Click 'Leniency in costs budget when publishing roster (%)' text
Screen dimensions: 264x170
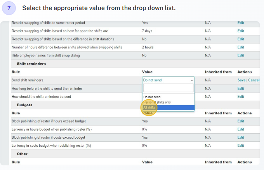pos(51,146)
